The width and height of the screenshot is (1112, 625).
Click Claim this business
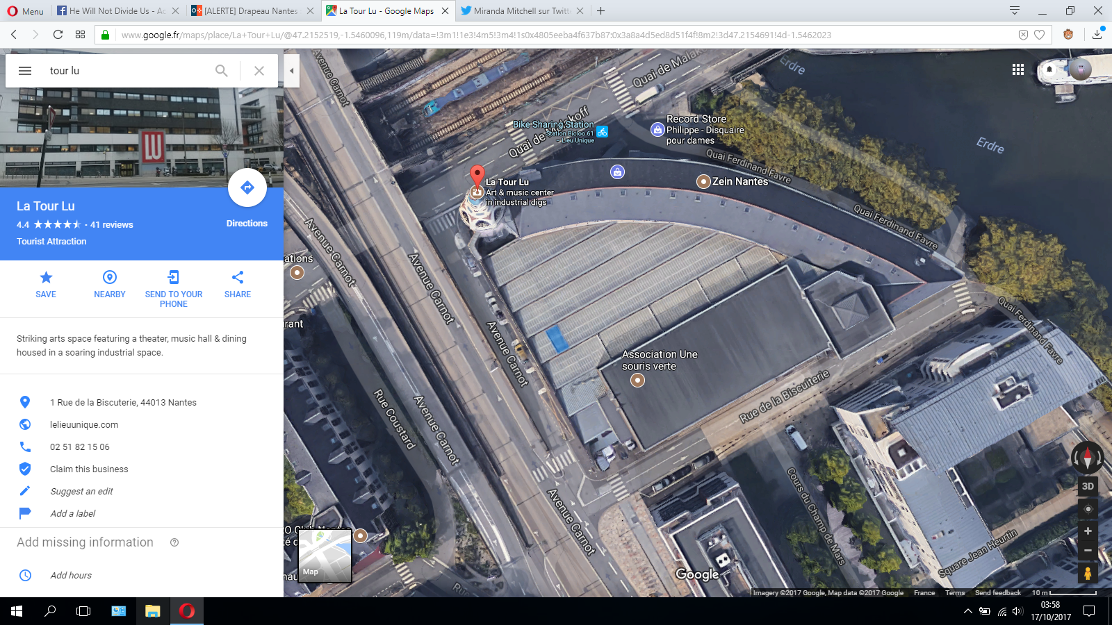[x=89, y=469]
